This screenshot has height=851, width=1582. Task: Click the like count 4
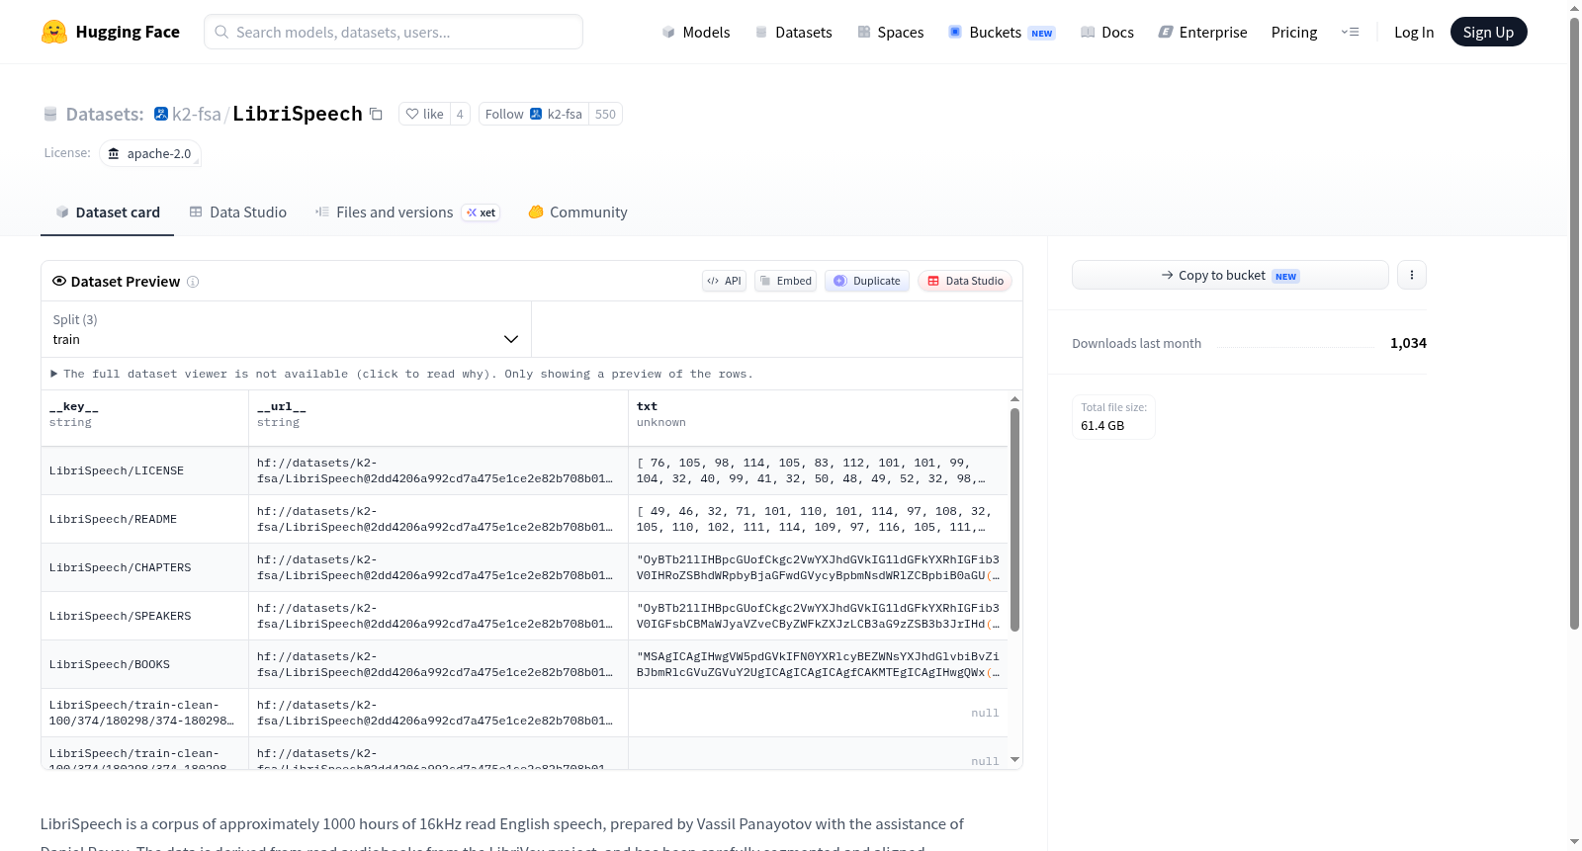point(460,115)
